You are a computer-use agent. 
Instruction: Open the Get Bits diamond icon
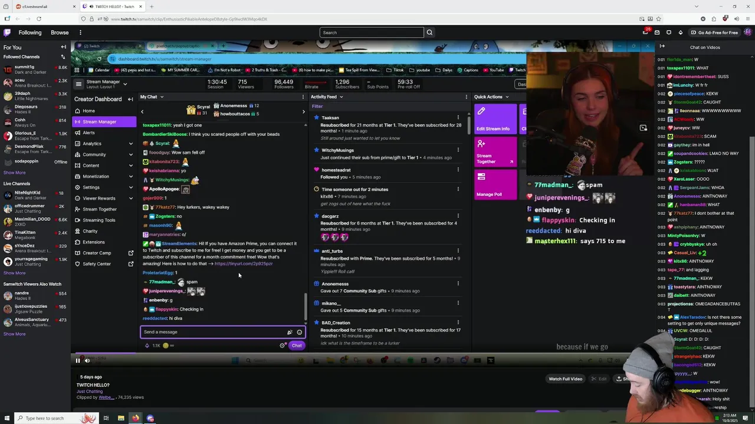681,32
